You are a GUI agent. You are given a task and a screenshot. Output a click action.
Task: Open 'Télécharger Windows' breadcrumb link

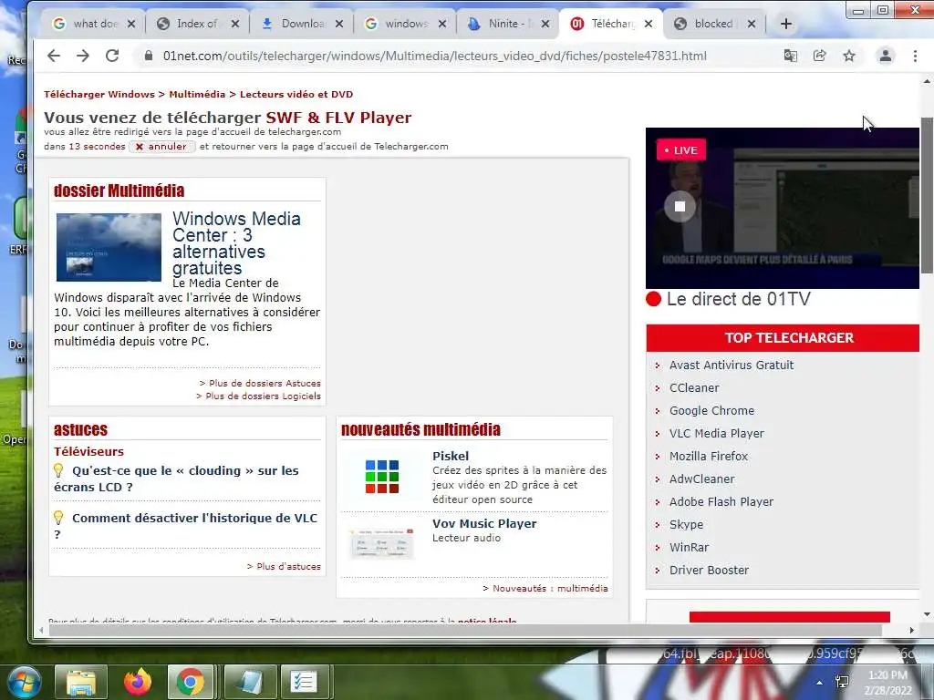click(99, 94)
